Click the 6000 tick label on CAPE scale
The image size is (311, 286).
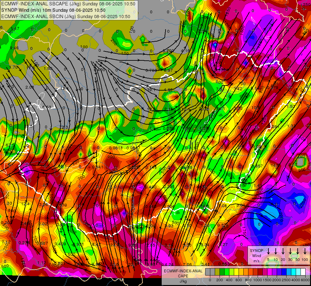point(305,280)
